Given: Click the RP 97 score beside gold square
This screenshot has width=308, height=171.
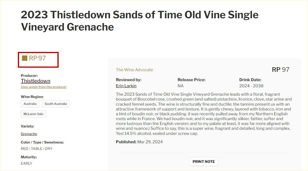Looking at the screenshot, I should [37, 58].
